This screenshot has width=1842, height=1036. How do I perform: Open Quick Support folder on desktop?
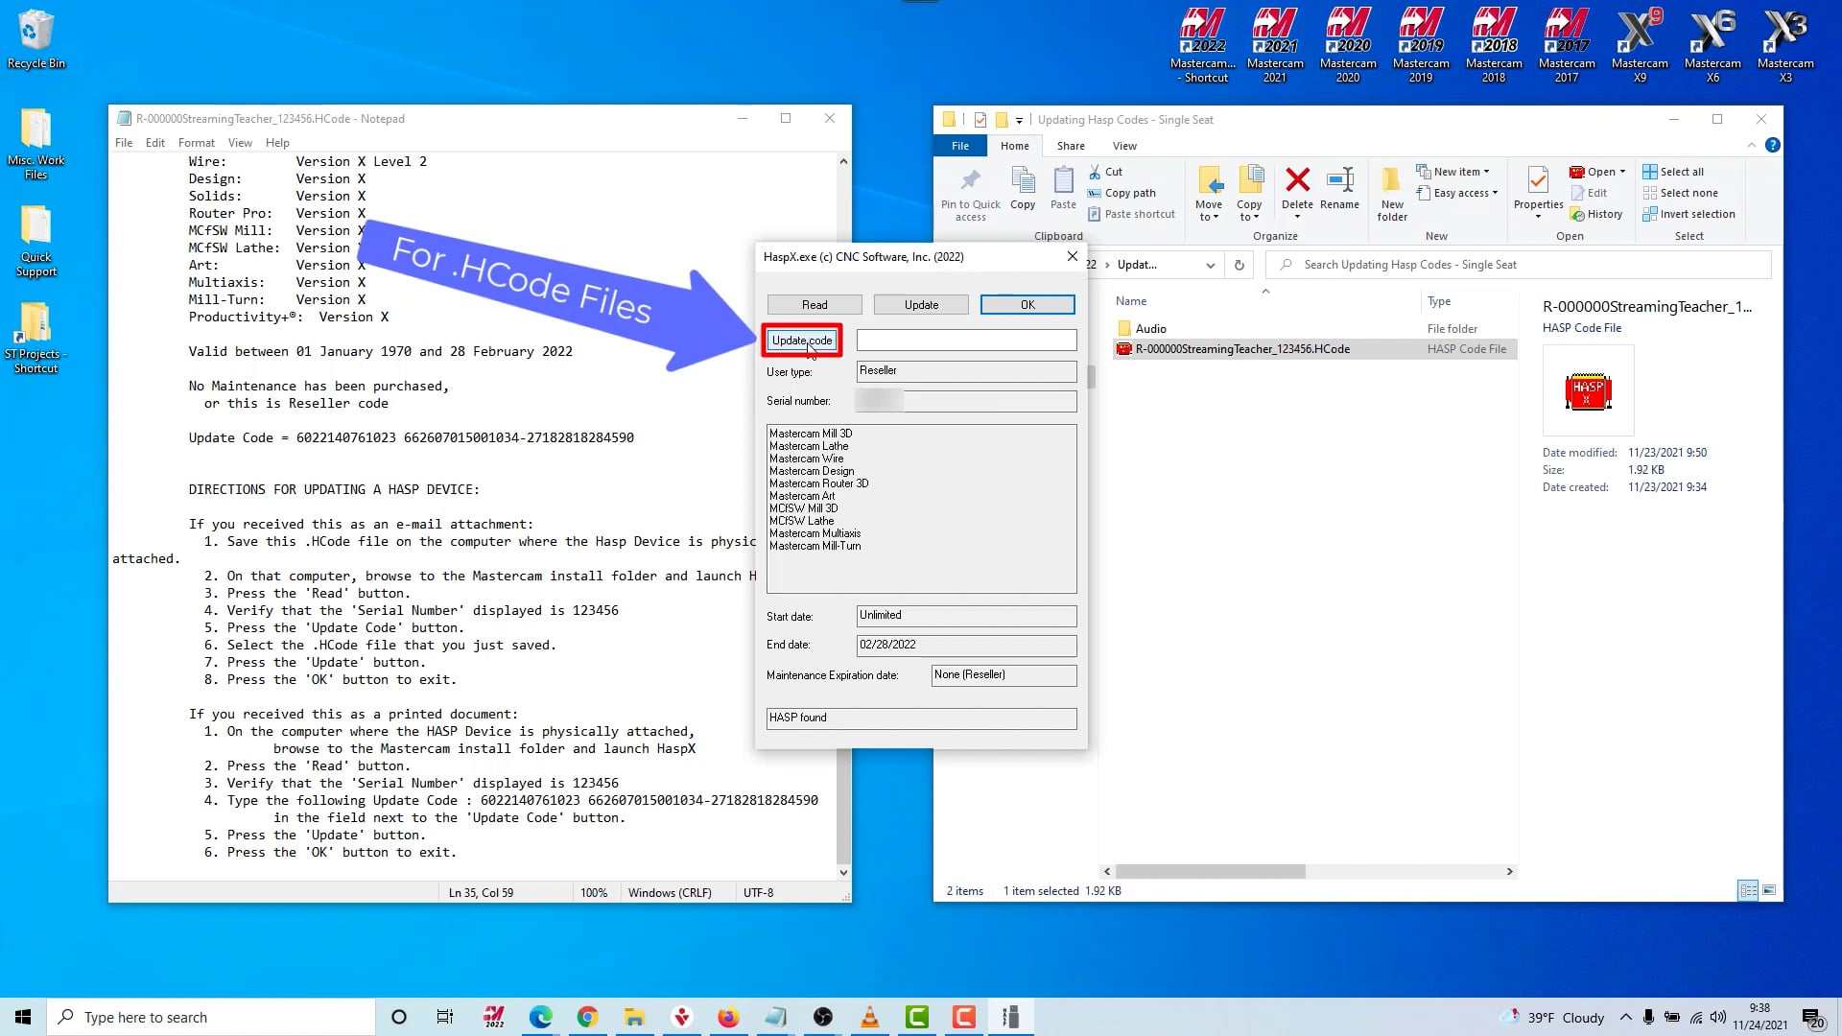36,242
